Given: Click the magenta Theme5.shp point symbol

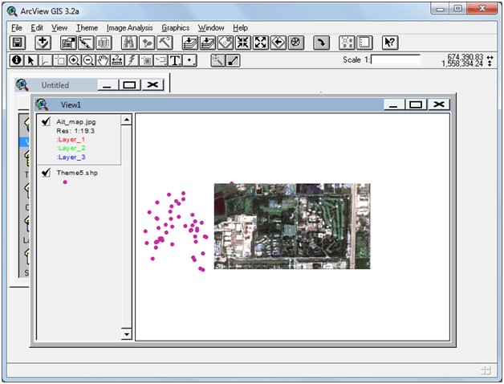Looking at the screenshot, I should click(65, 182).
